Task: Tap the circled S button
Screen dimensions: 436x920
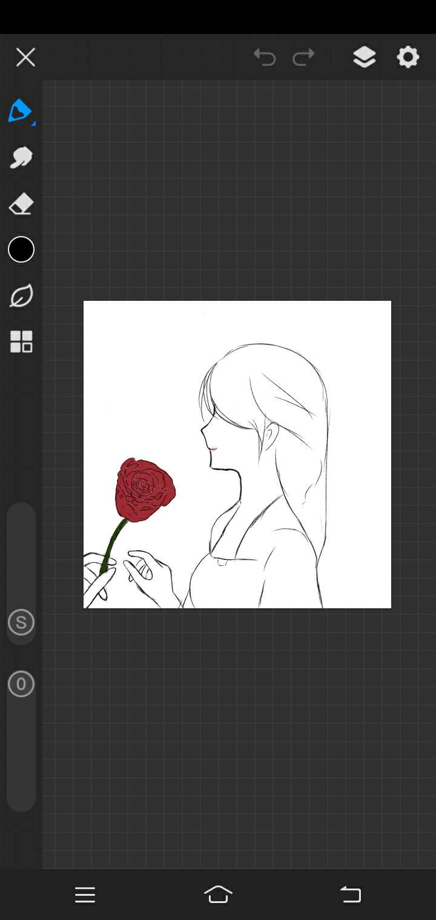Action: point(21,622)
